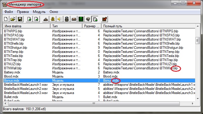
Task: Click the horizontal scrollbar left arrow
Action: (5, 103)
